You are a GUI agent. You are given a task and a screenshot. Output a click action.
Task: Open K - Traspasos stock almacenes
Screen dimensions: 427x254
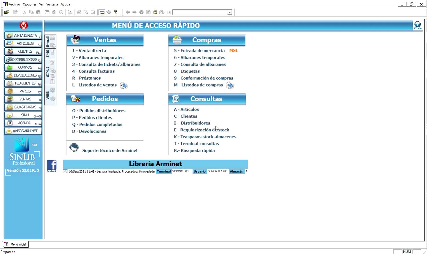coord(205,137)
